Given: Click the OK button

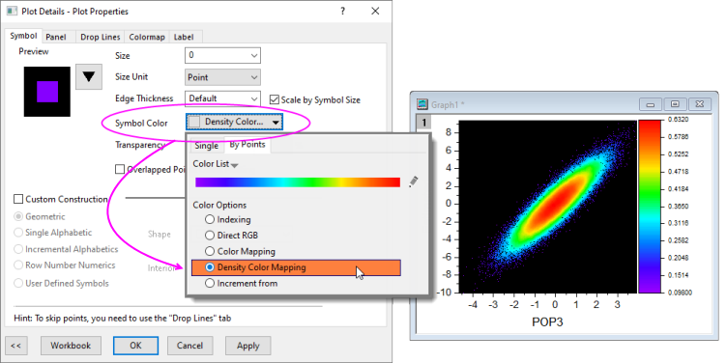Looking at the screenshot, I should pos(136,346).
